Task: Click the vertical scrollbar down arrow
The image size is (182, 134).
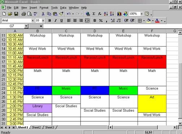Action: click(x=180, y=123)
